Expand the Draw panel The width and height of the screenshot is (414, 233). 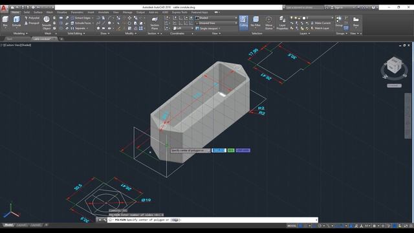pos(105,34)
